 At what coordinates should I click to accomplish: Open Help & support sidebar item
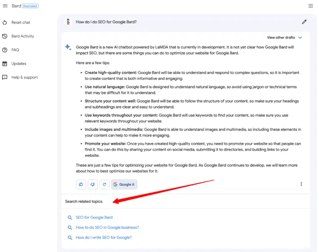click(25, 77)
